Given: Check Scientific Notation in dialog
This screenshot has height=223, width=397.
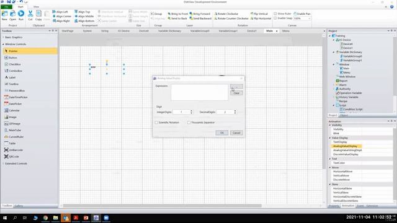Looking at the screenshot, I should (x=156, y=123).
